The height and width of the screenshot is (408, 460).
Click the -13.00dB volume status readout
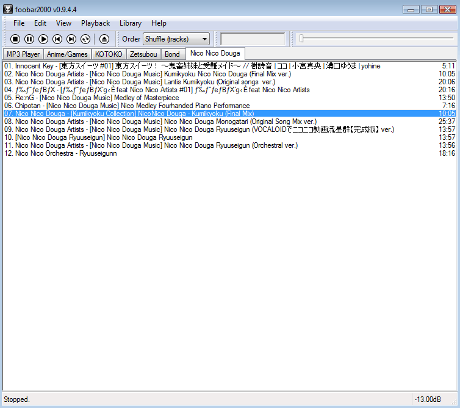point(428,399)
